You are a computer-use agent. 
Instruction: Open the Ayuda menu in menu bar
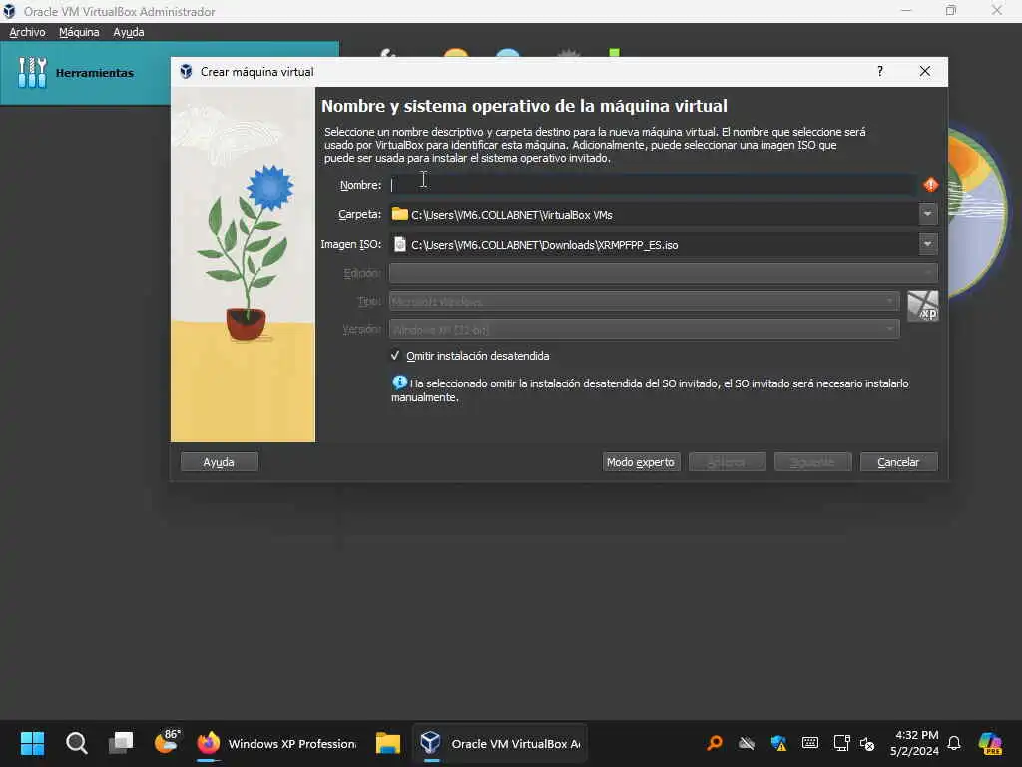[129, 32]
